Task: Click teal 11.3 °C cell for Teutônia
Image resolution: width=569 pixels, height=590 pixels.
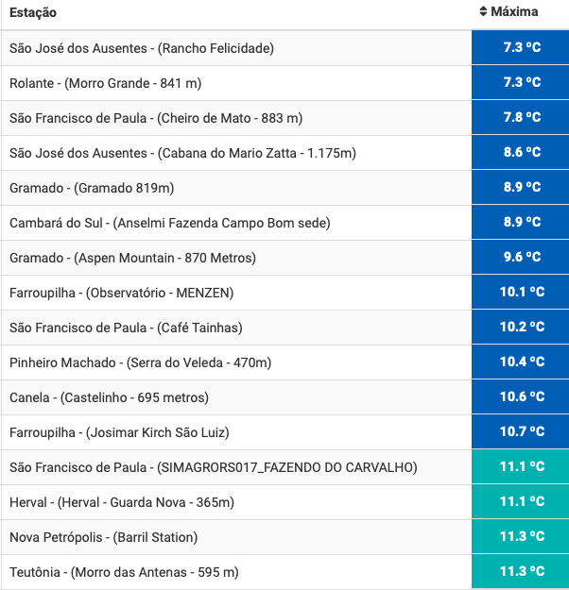Action: pos(521,571)
